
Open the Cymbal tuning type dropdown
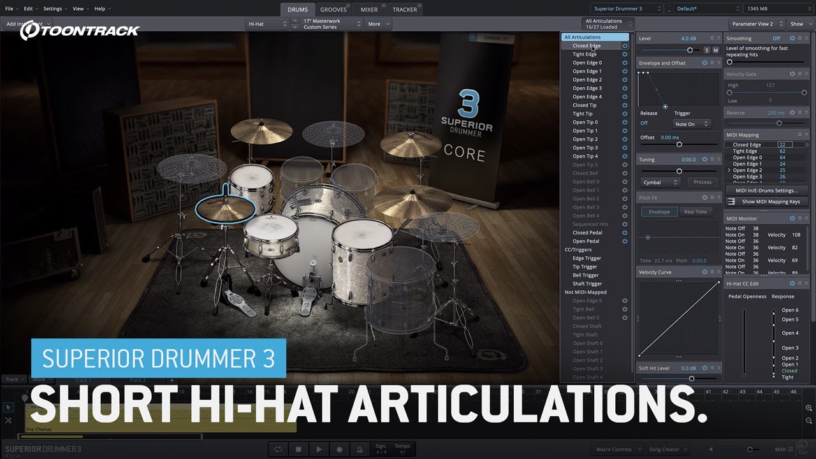click(660, 182)
